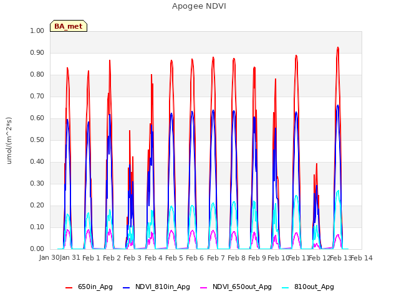Click the umol/(m^2*s) y-axis label
Image resolution: width=399 pixels, height=299 pixels.
click(x=9, y=141)
